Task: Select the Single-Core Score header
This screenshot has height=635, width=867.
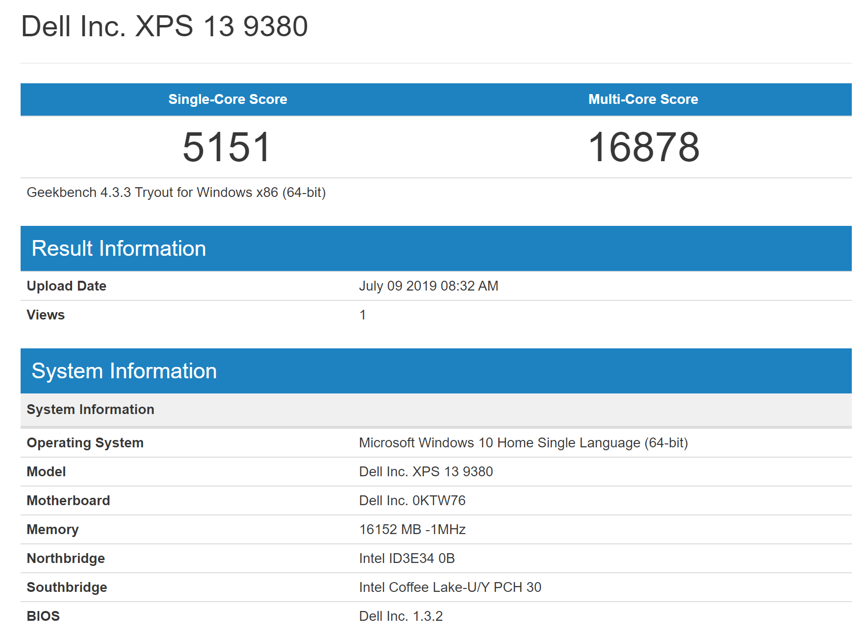Action: [x=228, y=99]
